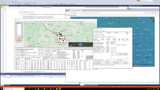Open the Tools menu in Visual Studio
Viewport: 160px width, 90px height.
[x=22, y=2]
